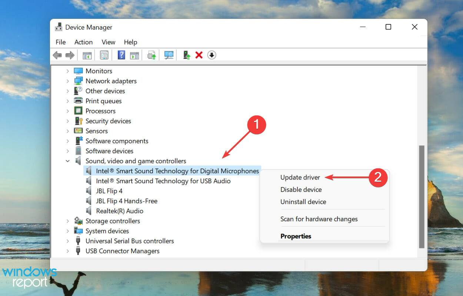This screenshot has height=296, width=463.
Task: Choose Update driver from the context menu
Action: tap(300, 177)
